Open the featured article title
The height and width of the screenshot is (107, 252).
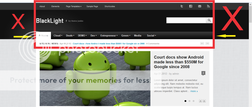click(179, 62)
